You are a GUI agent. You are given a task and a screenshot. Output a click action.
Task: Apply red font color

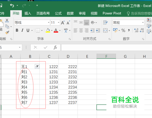point(56,30)
